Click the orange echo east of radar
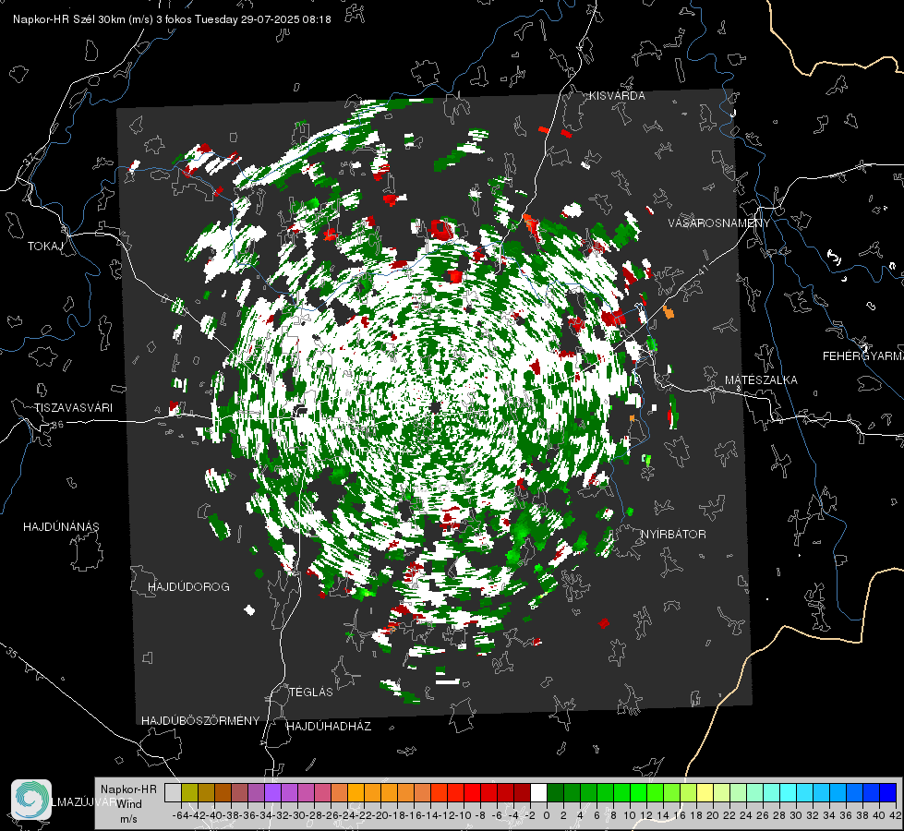This screenshot has width=904, height=831. click(x=669, y=313)
